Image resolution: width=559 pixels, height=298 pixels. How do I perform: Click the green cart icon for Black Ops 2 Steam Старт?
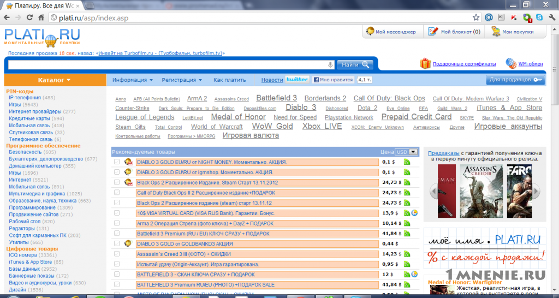[407, 182]
